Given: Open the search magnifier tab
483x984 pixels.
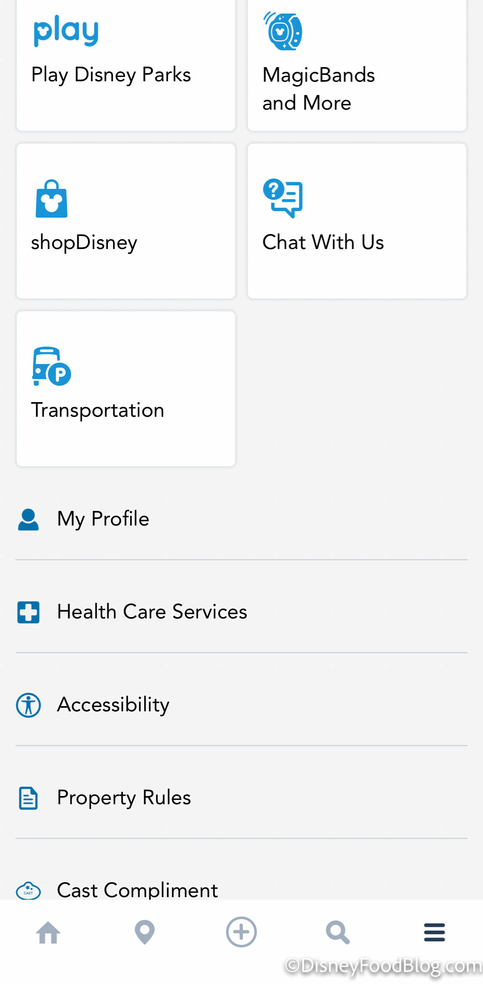Looking at the screenshot, I should pos(338,932).
